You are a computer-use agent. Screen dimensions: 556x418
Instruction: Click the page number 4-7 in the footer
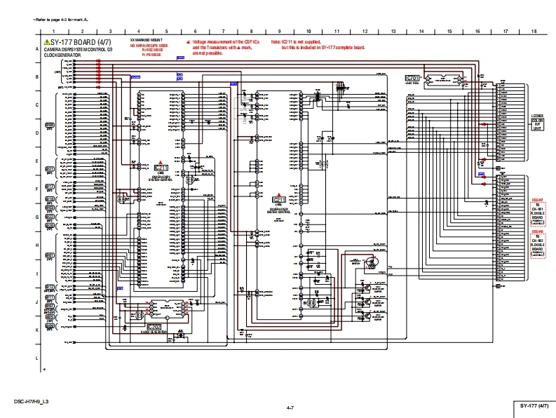[290, 407]
